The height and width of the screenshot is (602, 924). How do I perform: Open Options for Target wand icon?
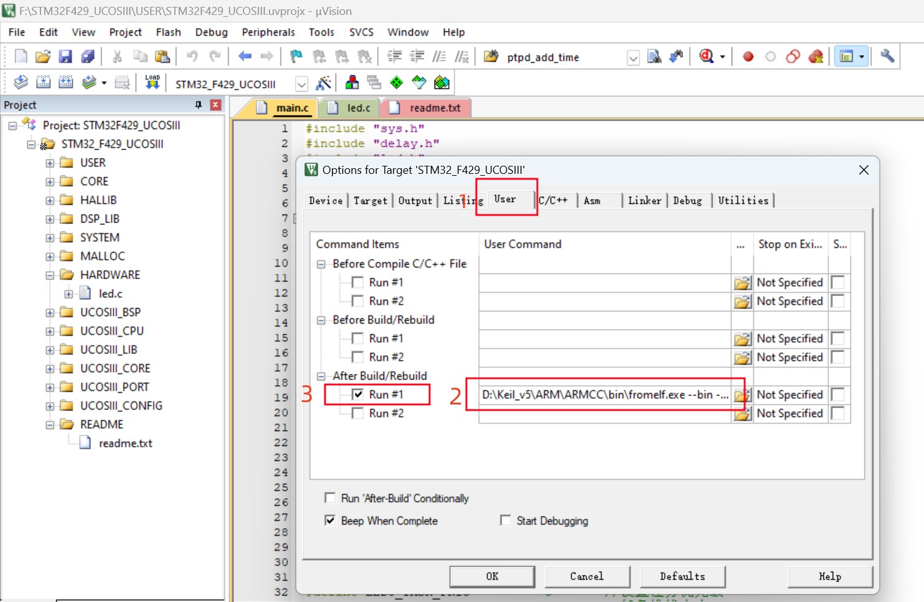coord(324,83)
